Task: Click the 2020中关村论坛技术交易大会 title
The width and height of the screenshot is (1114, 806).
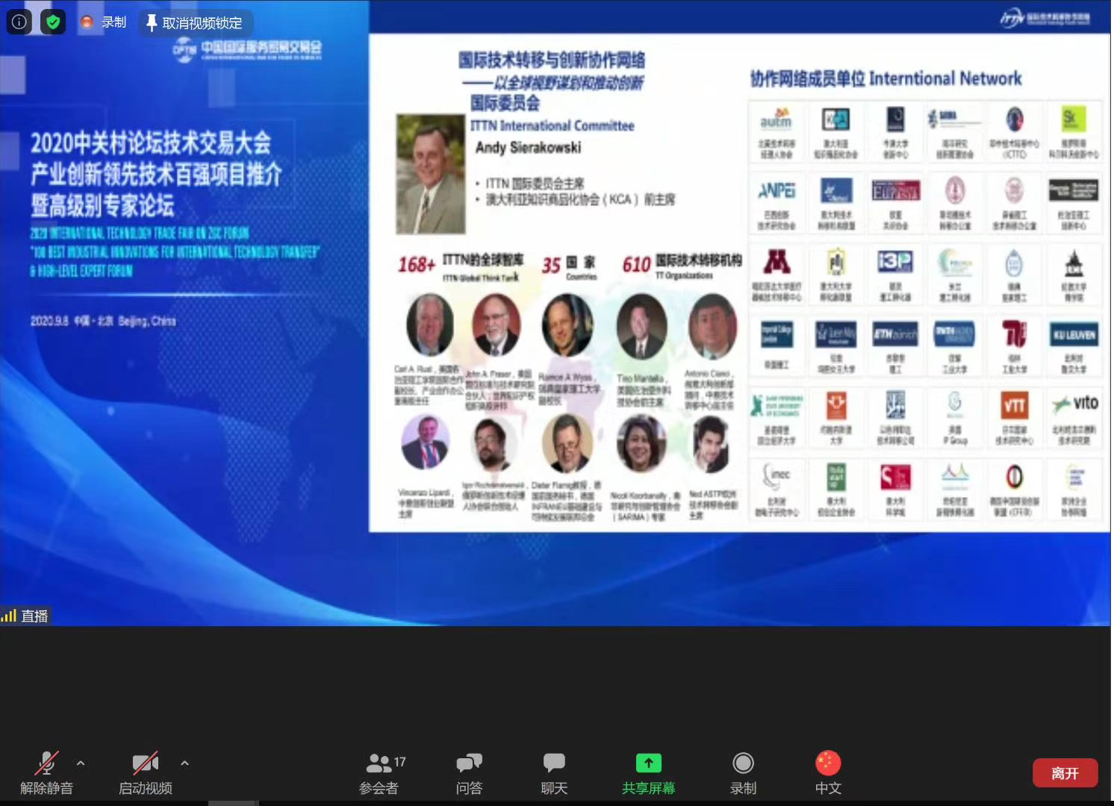Action: click(150, 143)
